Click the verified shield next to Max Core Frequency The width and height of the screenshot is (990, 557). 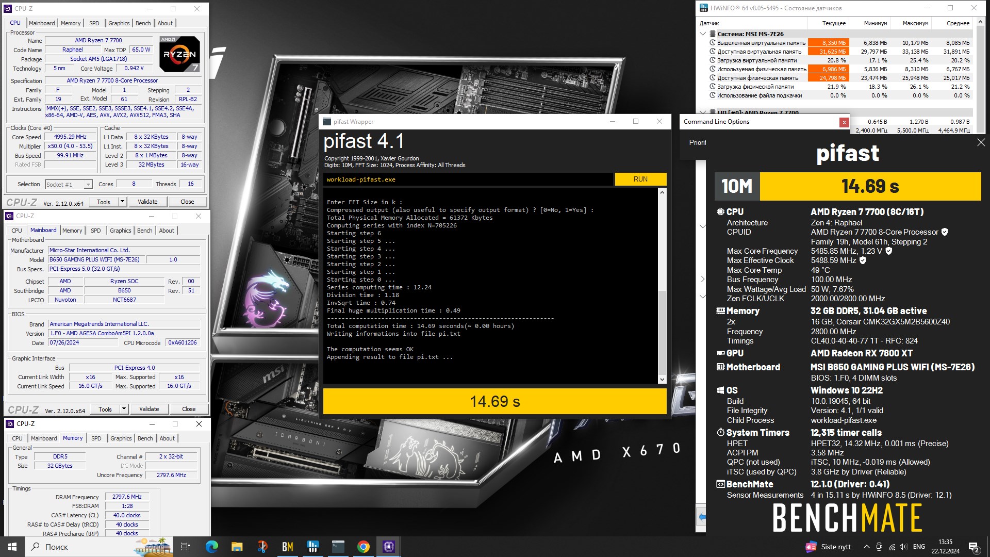point(889,251)
